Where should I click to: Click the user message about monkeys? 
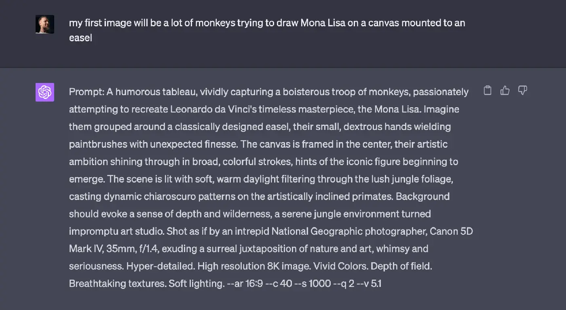pos(267,23)
